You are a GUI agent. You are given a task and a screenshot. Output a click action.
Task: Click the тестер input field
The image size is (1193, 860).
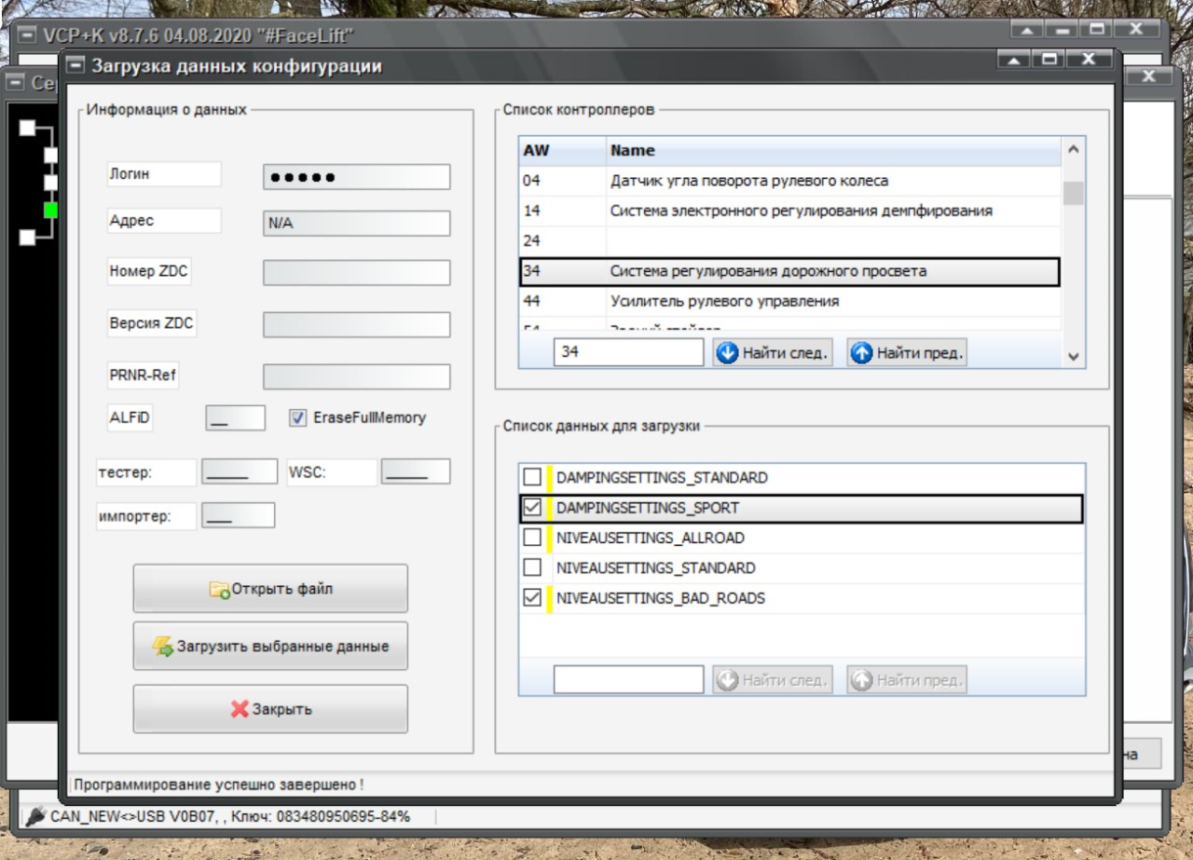[240, 471]
